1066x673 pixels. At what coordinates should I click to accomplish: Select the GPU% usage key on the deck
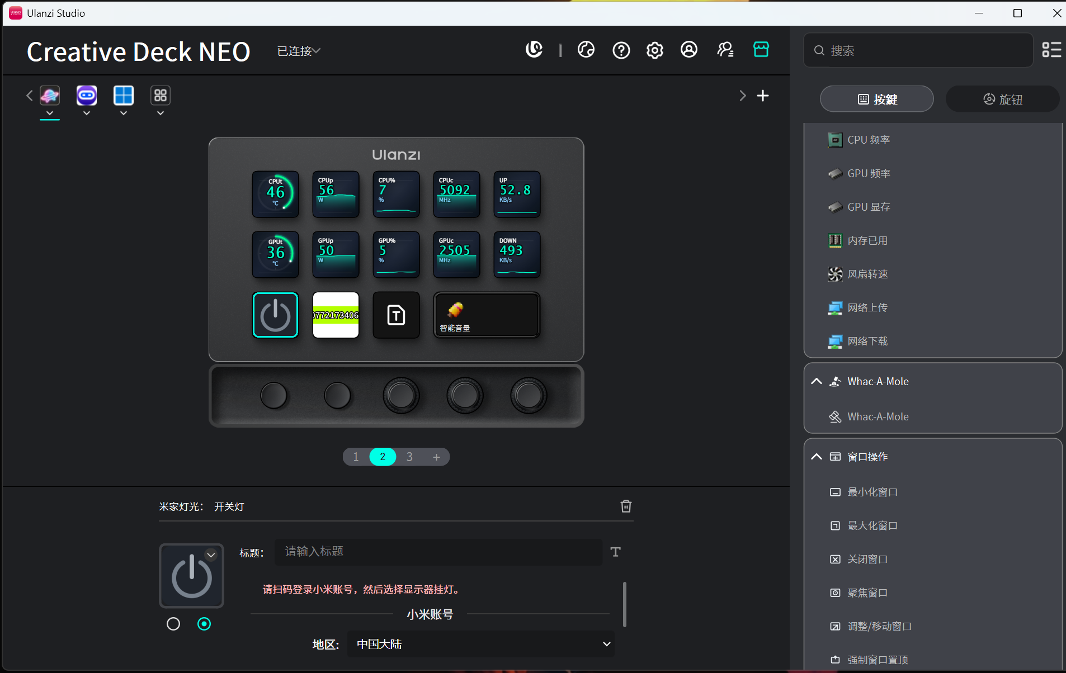[396, 254]
